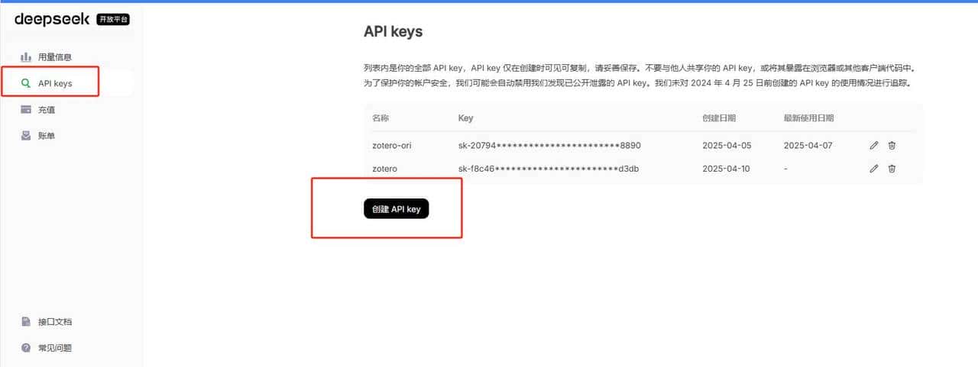978x367 pixels.
Task: Click the 2025-04-07 last used date
Action: pyautogui.click(x=808, y=145)
